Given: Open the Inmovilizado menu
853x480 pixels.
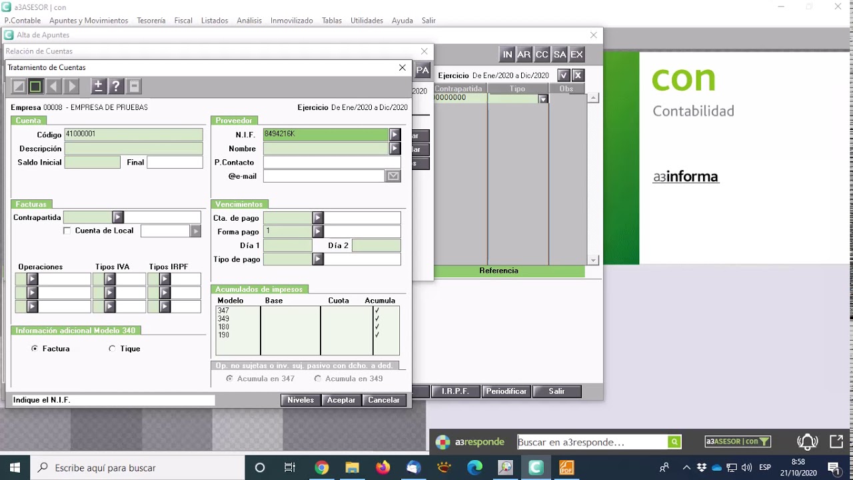Looking at the screenshot, I should pyautogui.click(x=292, y=21).
